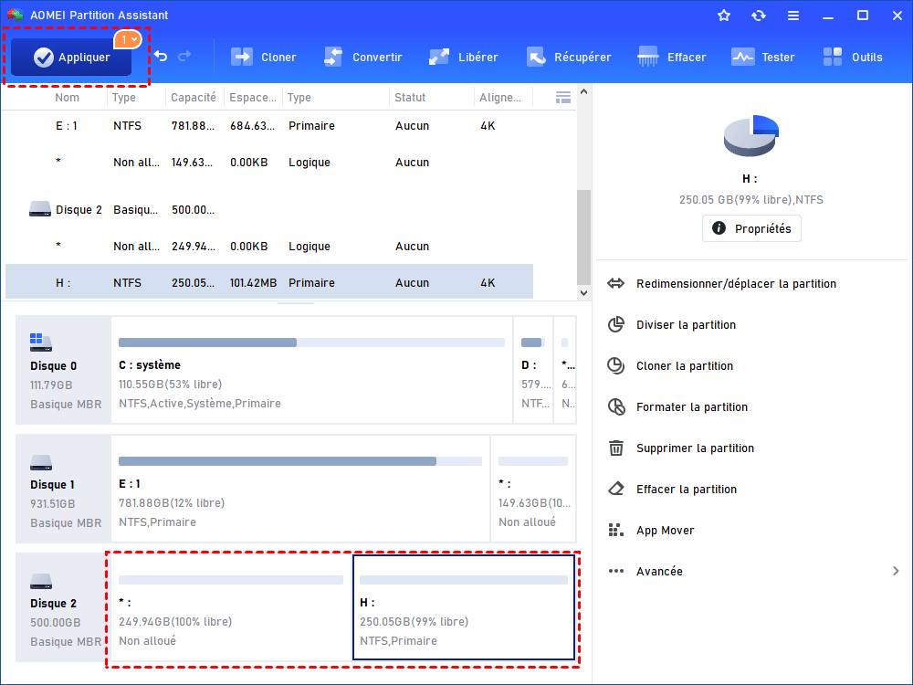This screenshot has width=913, height=685.
Task: Click the star favorite icon in title bar
Action: (724, 16)
